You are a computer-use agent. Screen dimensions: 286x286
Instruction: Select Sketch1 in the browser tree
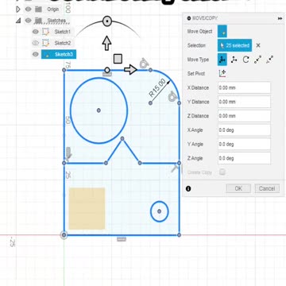pos(63,32)
